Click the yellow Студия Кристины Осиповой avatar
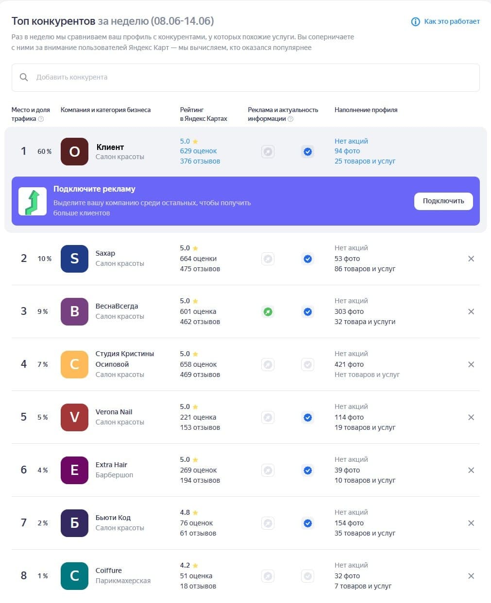The width and height of the screenshot is (491, 603). [x=74, y=364]
